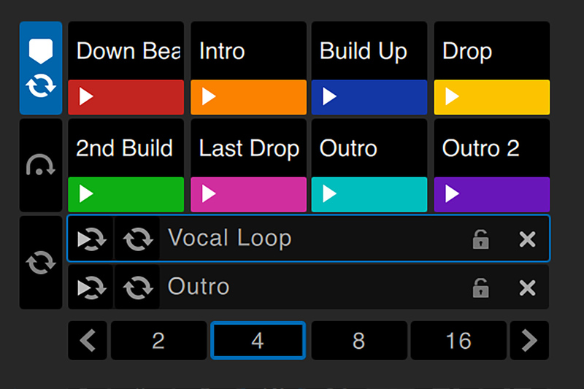Trigger Vocal Loop reloop play icon
Screen dimensions: 584x389
click(91, 239)
